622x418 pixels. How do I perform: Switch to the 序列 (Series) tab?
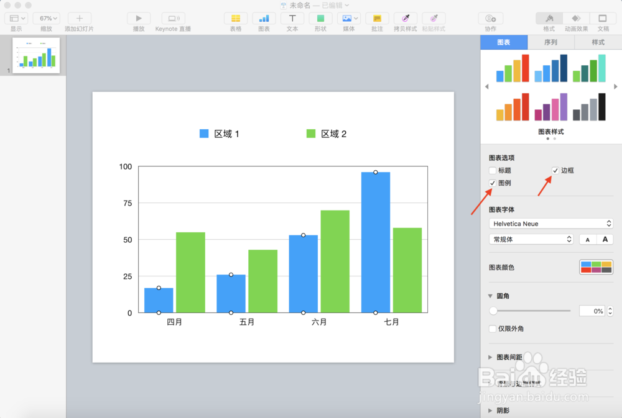click(551, 42)
